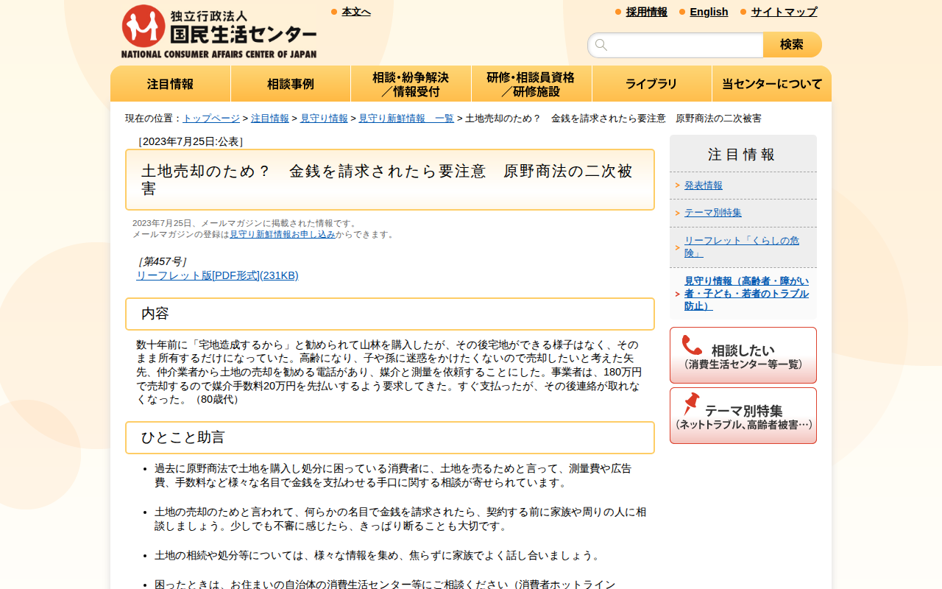Click the 相談したい banner button
The image size is (942, 589).
pos(743,356)
